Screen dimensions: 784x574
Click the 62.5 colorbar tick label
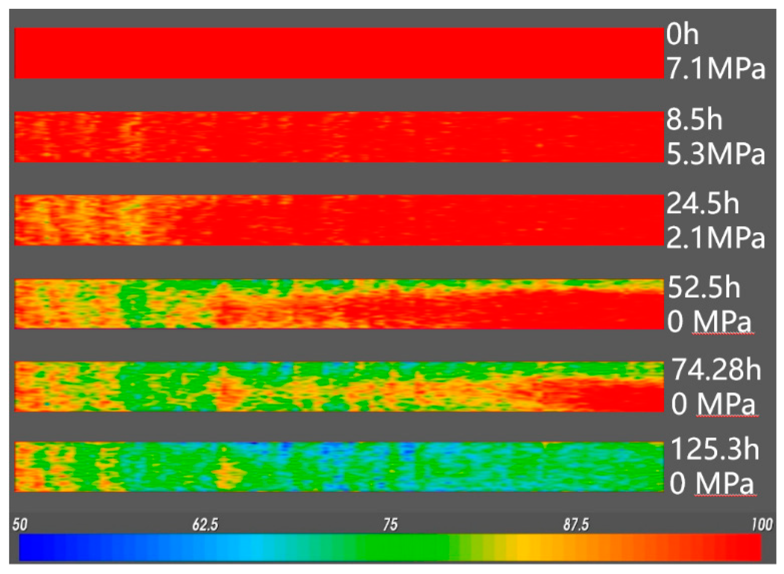(x=205, y=525)
